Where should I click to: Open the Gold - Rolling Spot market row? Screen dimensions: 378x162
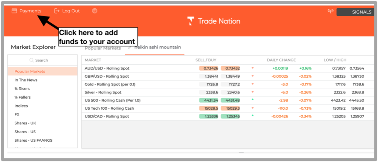[228, 84]
